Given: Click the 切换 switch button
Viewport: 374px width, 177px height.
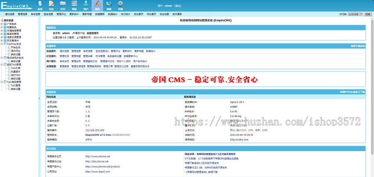Looking at the screenshot, I should tap(368, 14).
